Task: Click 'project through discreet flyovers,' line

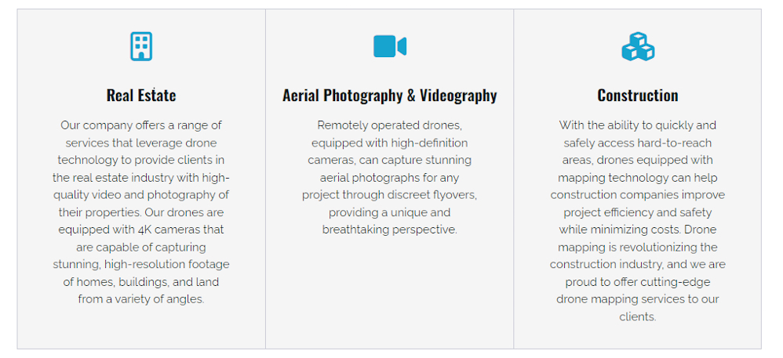Action: point(389,195)
